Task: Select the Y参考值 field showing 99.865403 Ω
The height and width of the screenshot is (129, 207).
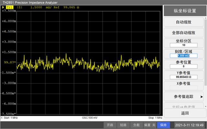Action: click(183, 77)
